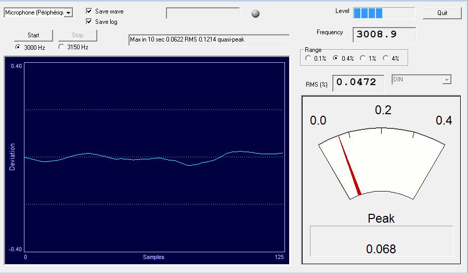This screenshot has height=273, width=468.
Task: Click the Stop button
Action: point(77,35)
